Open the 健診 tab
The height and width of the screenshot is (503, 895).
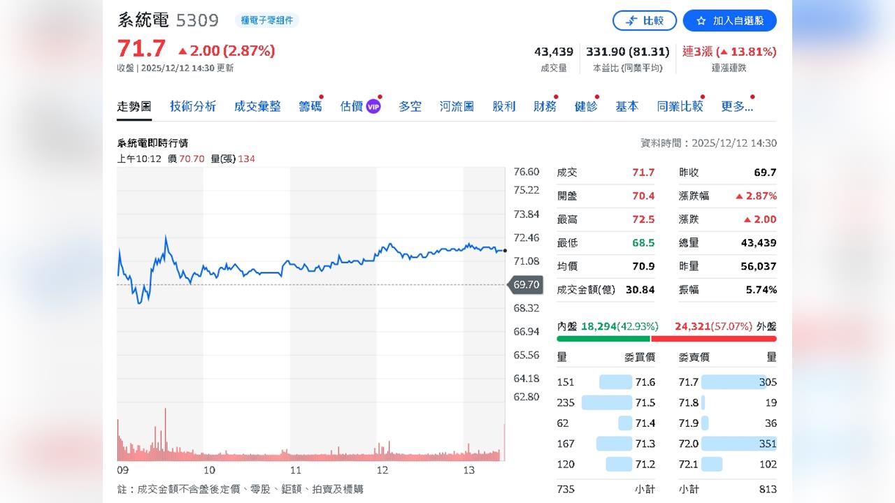[x=587, y=106]
